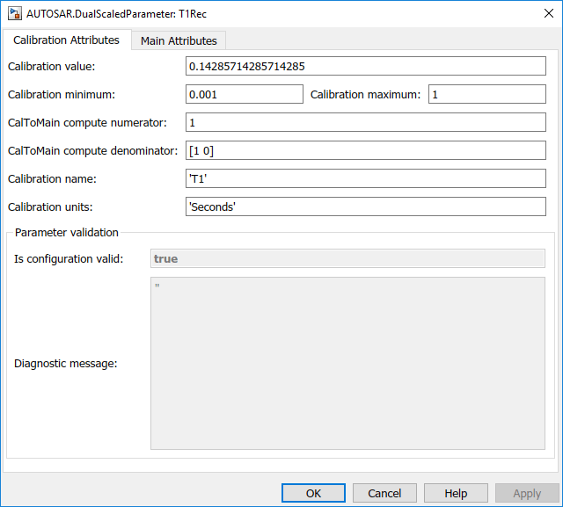Open Help for this dialog
This screenshot has height=507, width=563.
pyautogui.click(x=456, y=493)
